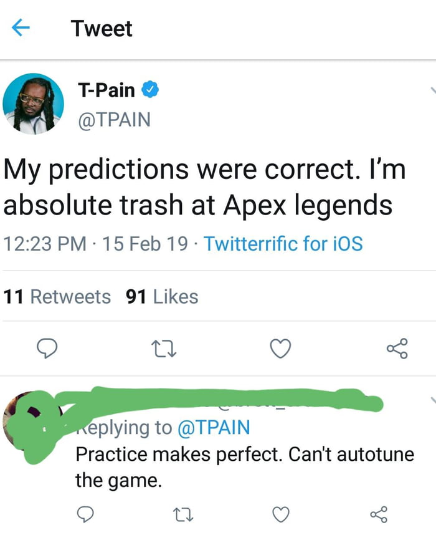Tap the @TPAIN mention in the reply
This screenshot has width=436, height=535.
click(x=213, y=427)
